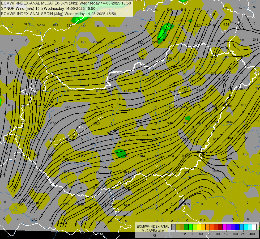Click the value 27.7 on the map
The height and width of the screenshot is (239, 260).
(x=35, y=220)
